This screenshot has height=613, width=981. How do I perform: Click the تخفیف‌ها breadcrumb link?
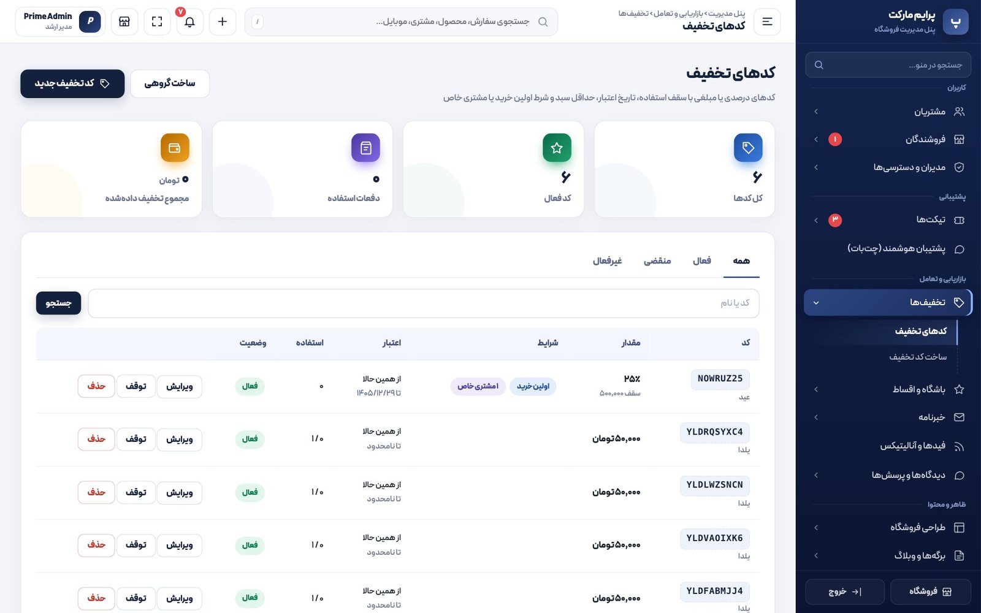[633, 13]
